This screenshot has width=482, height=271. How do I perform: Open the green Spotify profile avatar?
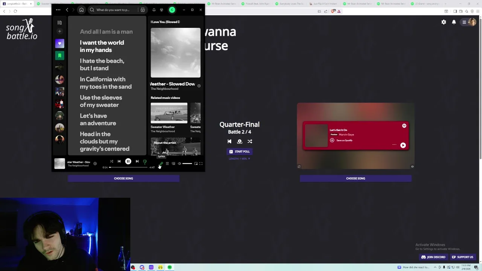[172, 10]
